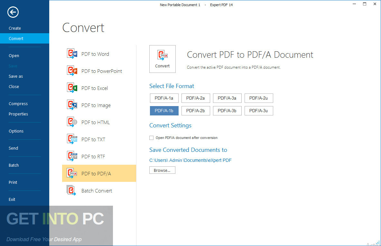381x246 pixels.
Task: Select the PDF to Word text label
Action: (x=95, y=54)
